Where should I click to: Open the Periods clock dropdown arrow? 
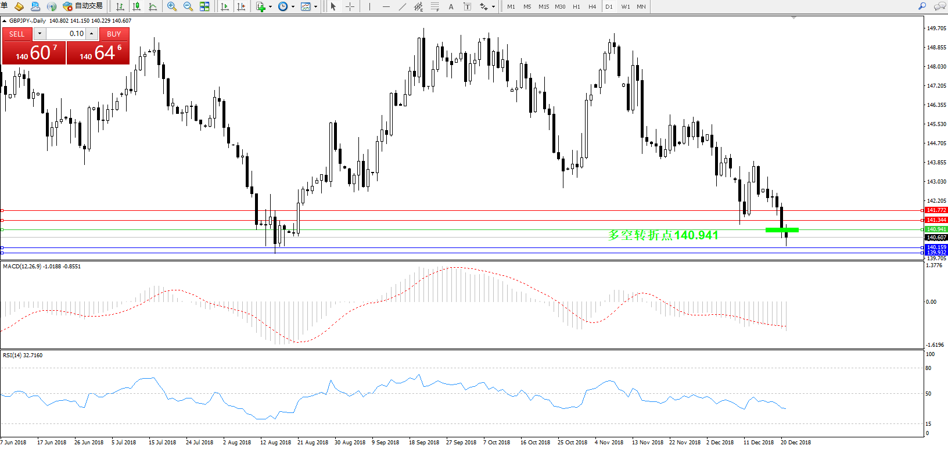293,7
